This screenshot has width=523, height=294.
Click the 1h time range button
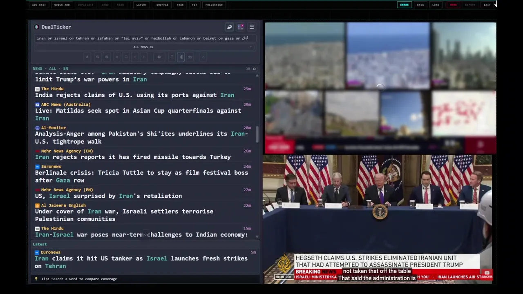159,57
